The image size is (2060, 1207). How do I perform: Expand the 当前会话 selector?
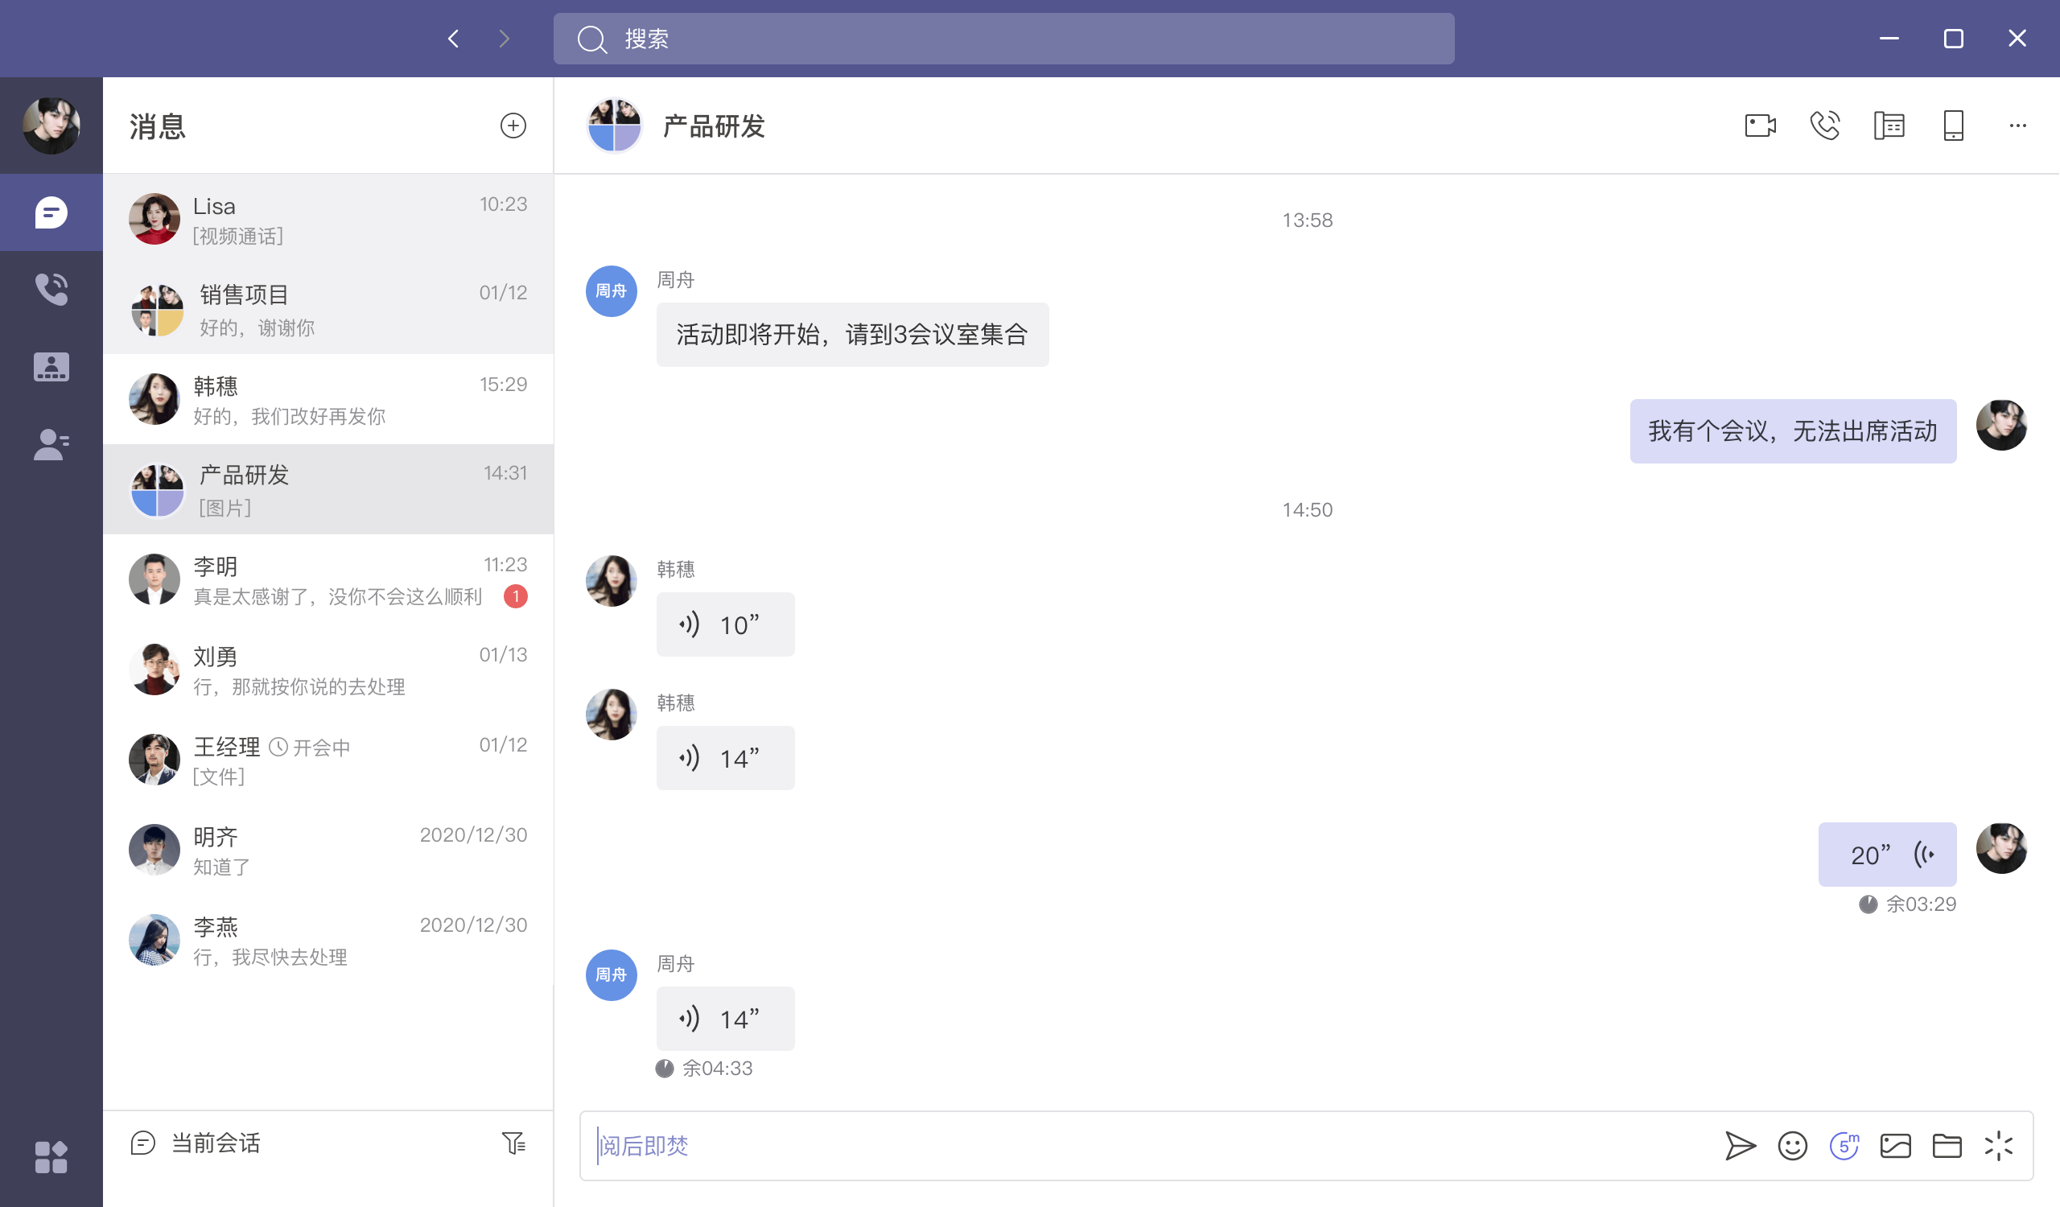[214, 1143]
